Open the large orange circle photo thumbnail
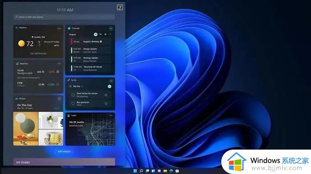This screenshot has height=174, width=311. click(26, 129)
